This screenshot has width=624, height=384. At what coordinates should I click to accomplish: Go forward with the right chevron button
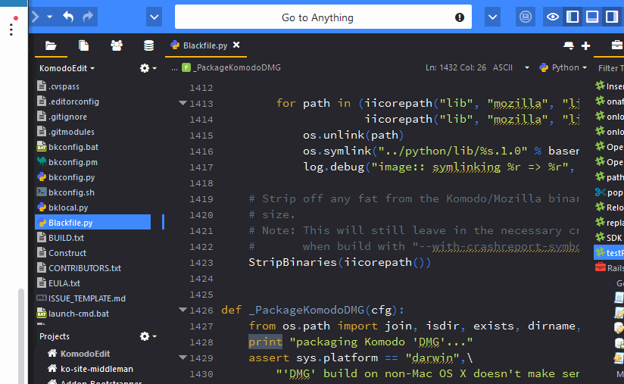point(36,17)
